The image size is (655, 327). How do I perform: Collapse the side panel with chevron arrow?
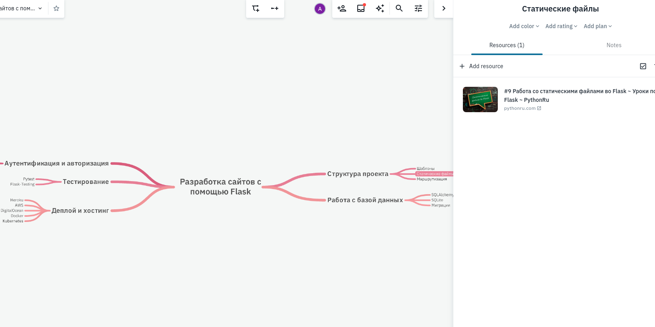click(x=444, y=8)
